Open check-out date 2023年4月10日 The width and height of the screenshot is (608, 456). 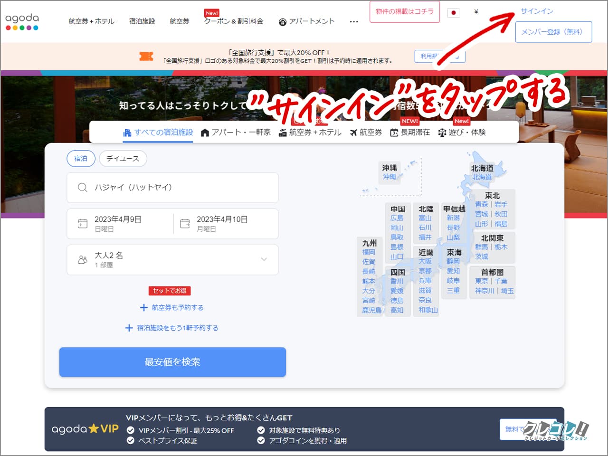226,223
